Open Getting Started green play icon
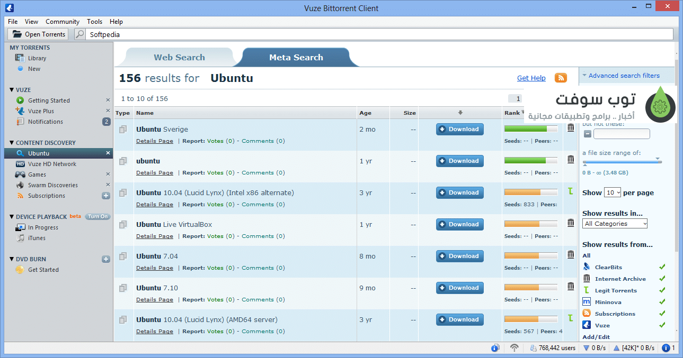 20,100
